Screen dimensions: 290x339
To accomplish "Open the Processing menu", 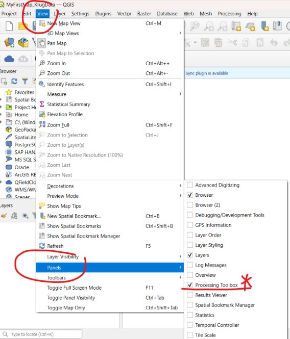I will tap(229, 14).
